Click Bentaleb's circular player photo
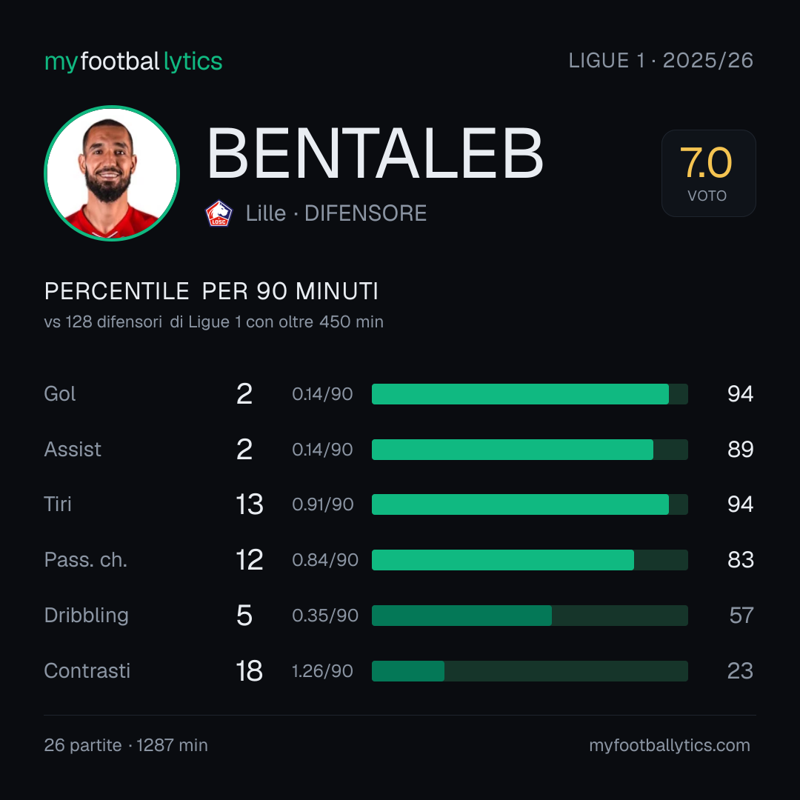 112,173
